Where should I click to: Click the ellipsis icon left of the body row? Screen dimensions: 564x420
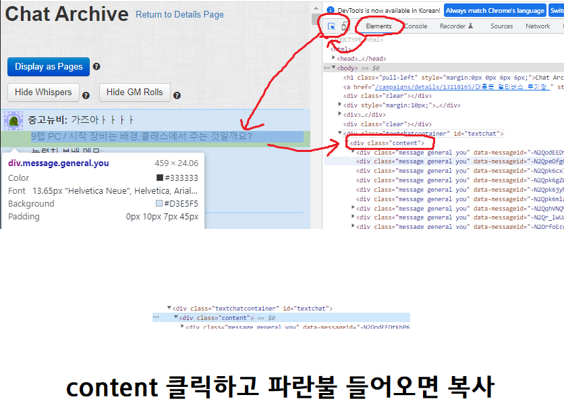(x=327, y=68)
